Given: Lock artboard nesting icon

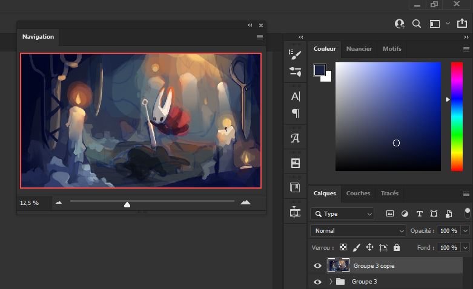Looking at the screenshot, I should (383, 247).
